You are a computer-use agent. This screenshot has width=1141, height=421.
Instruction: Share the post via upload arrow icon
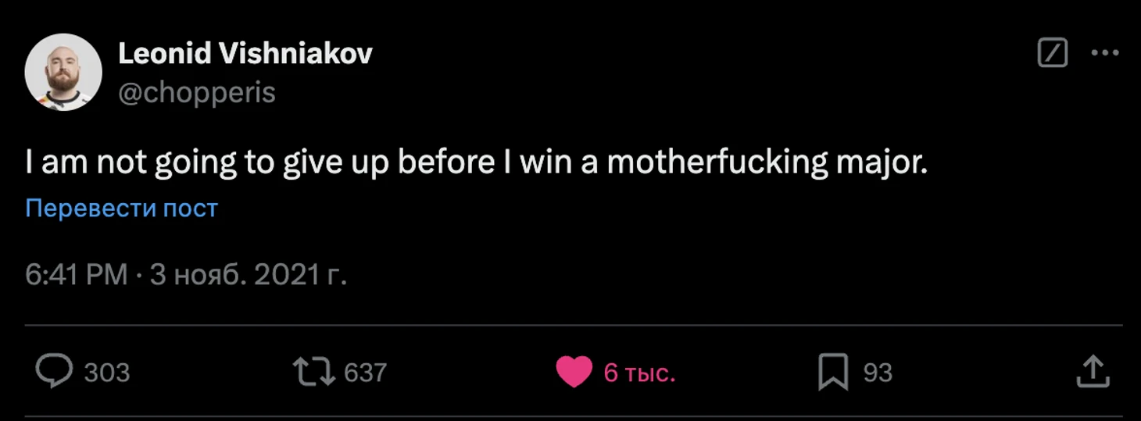coord(1093,372)
